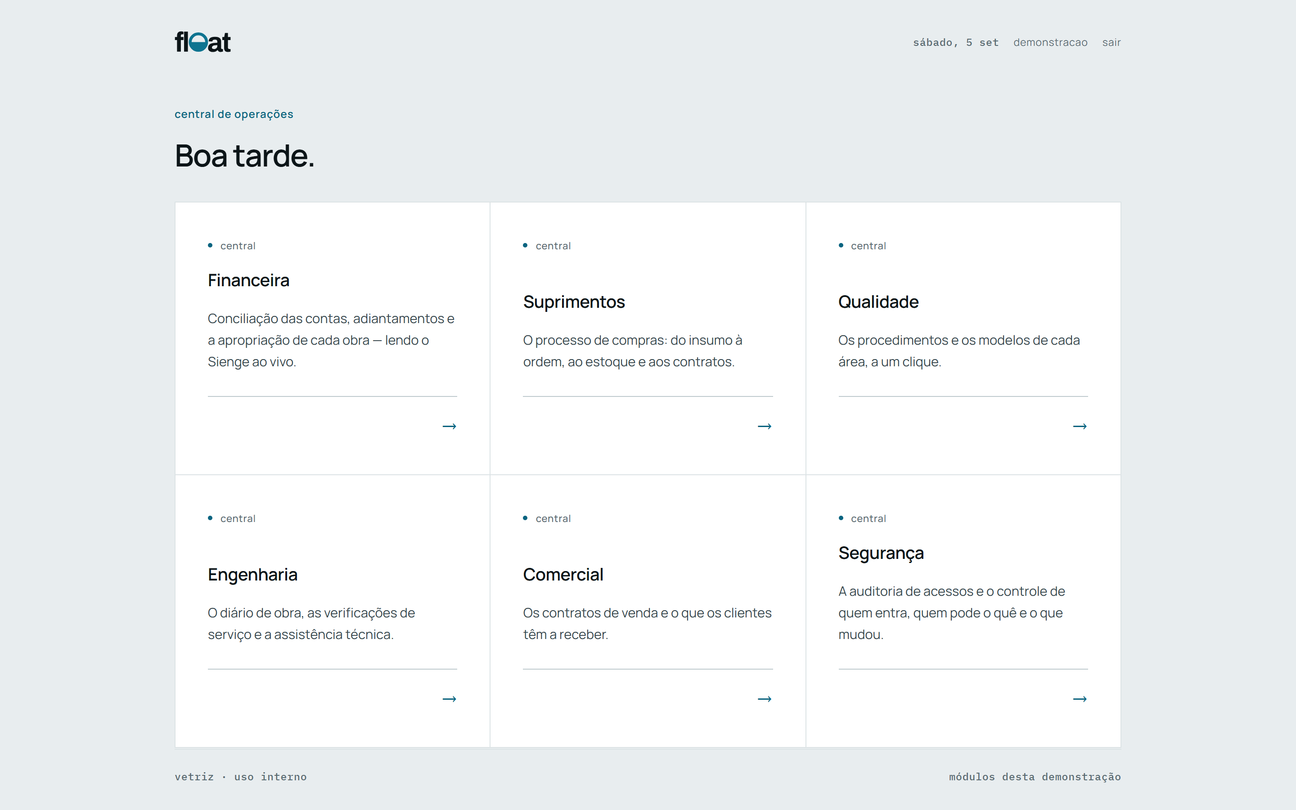Click 'central de operações' heading label

pos(234,114)
